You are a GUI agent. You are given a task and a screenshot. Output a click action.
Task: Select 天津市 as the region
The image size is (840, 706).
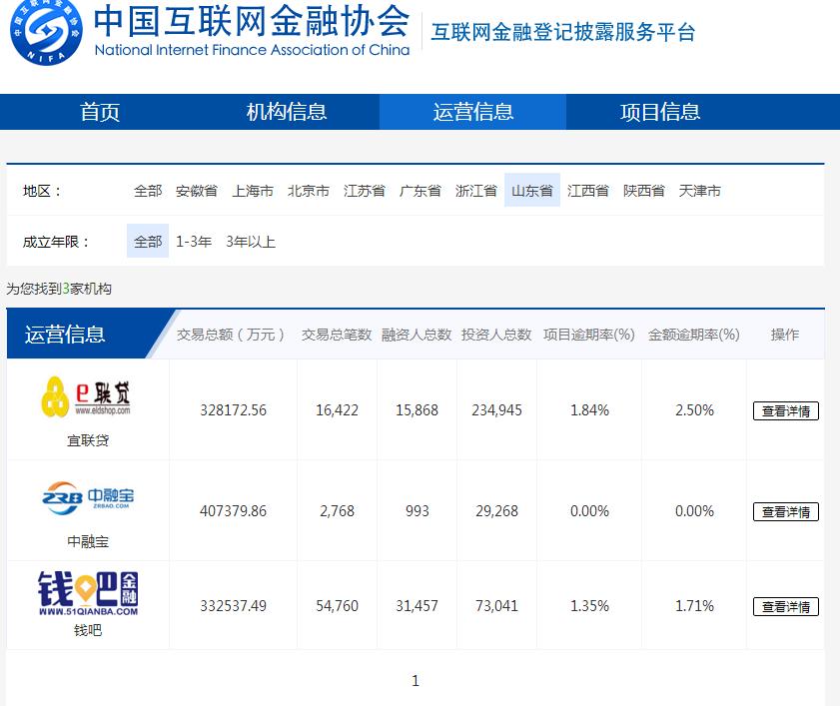coord(701,191)
